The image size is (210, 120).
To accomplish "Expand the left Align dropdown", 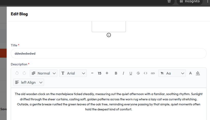I will (x=29, y=82).
